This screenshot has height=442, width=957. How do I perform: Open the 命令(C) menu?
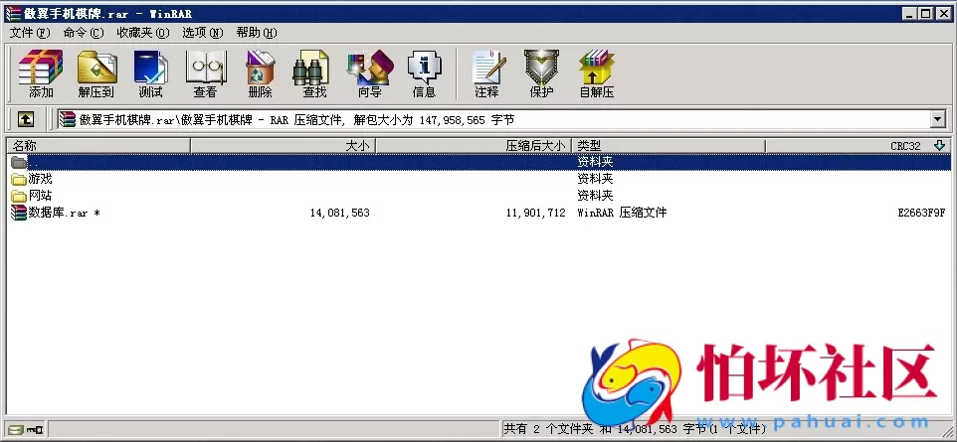(84, 33)
